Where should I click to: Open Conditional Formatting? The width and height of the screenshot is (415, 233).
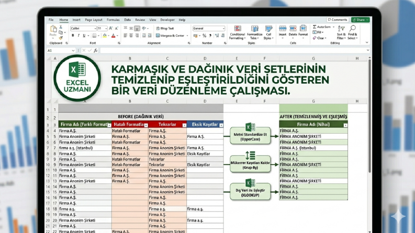click(x=238, y=32)
